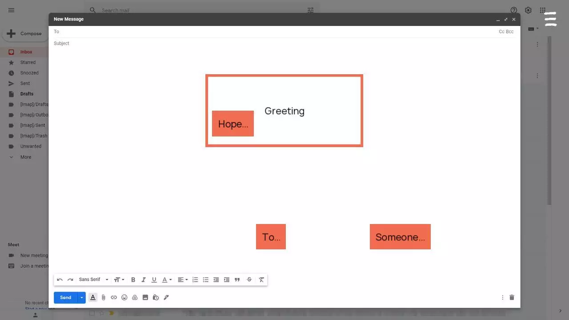Attach a file with the paperclip icon
This screenshot has width=569, height=320.
103,297
